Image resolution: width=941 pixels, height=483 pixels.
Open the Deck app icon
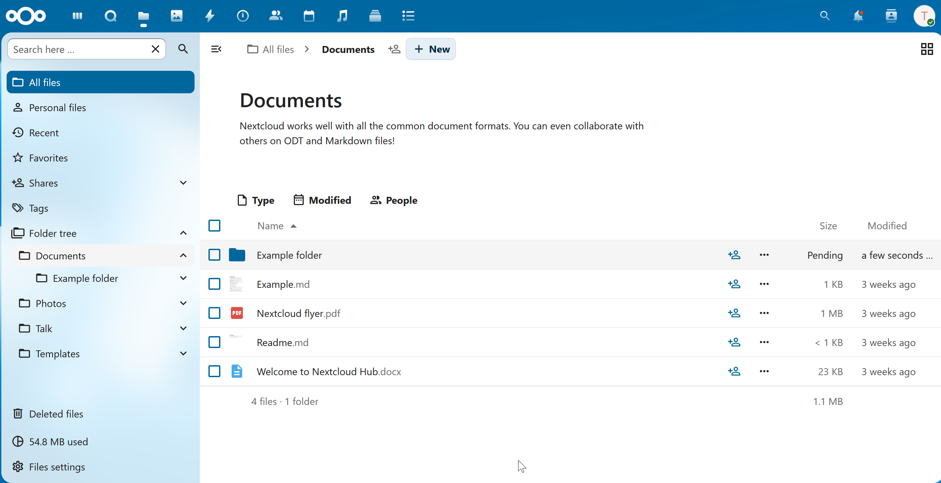[x=375, y=16]
